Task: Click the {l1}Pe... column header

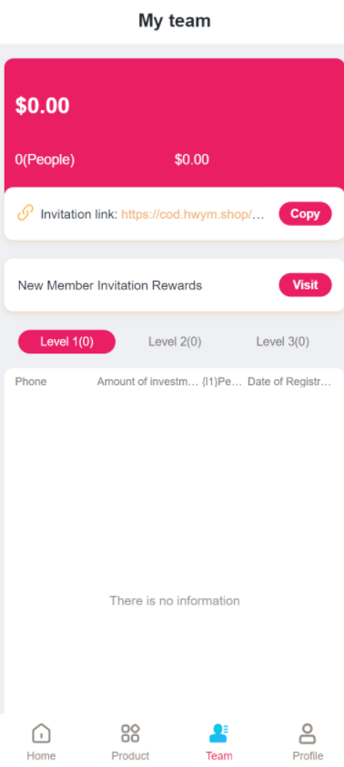Action: tap(222, 382)
